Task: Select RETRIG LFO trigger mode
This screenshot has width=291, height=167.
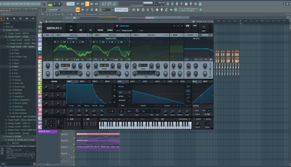Action: click(124, 96)
